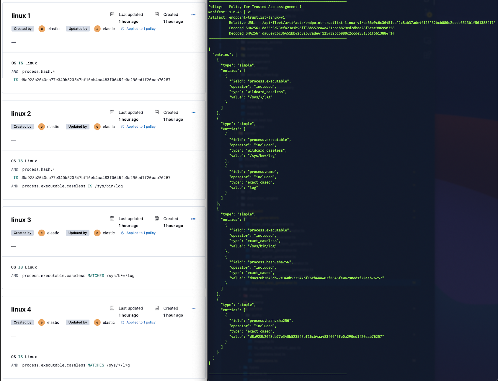Select the linux 2 card title
This screenshot has width=498, height=381.
pyautogui.click(x=21, y=114)
